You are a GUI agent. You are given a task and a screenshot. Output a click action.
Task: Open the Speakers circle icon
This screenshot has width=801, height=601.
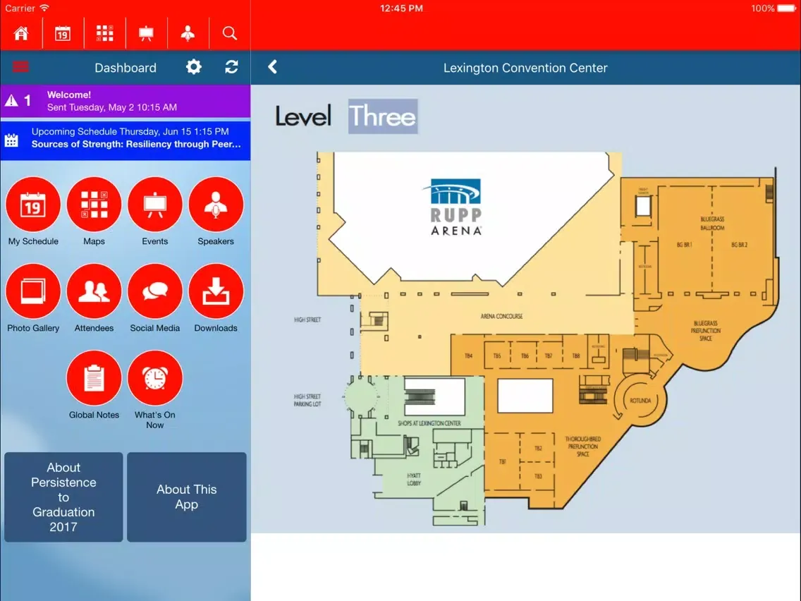(x=216, y=205)
